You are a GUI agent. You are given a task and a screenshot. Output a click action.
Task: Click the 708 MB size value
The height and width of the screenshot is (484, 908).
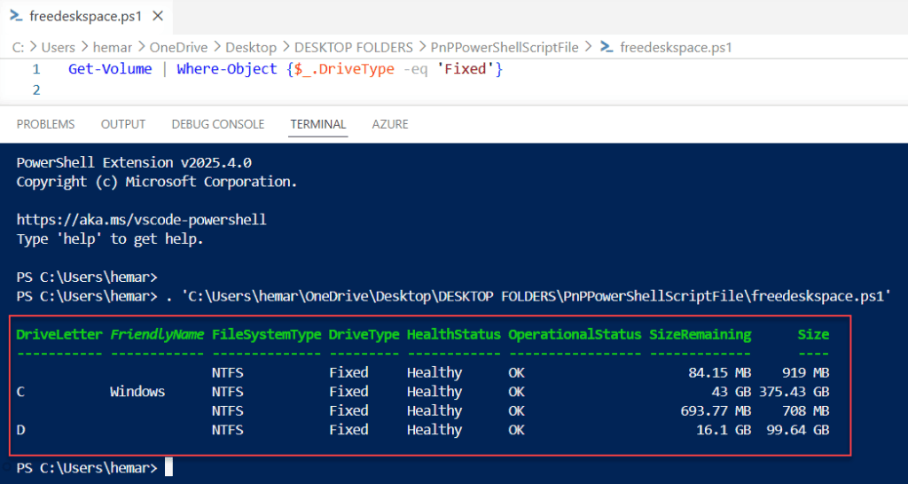pos(805,411)
